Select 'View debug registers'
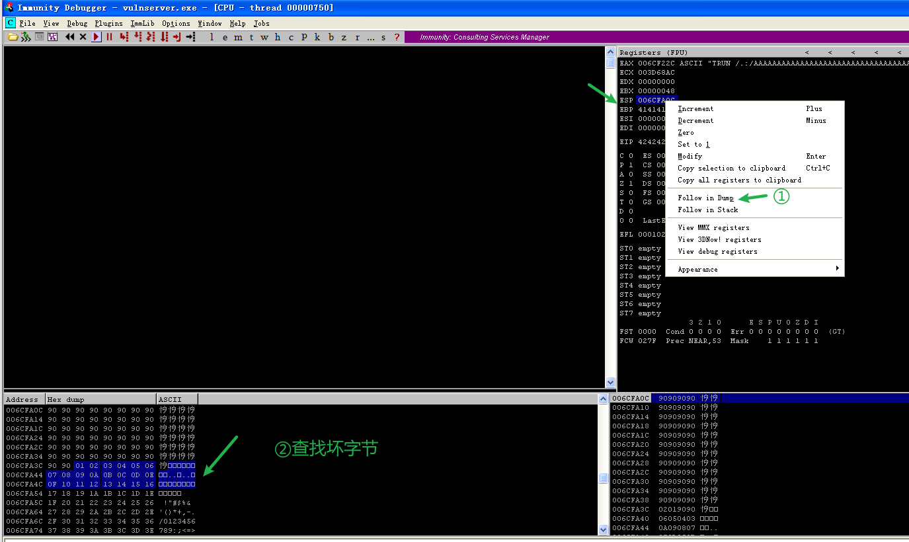 click(x=754, y=251)
